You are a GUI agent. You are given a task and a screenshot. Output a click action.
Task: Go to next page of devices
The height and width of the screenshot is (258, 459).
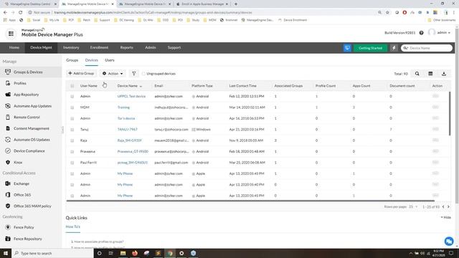[448, 207]
